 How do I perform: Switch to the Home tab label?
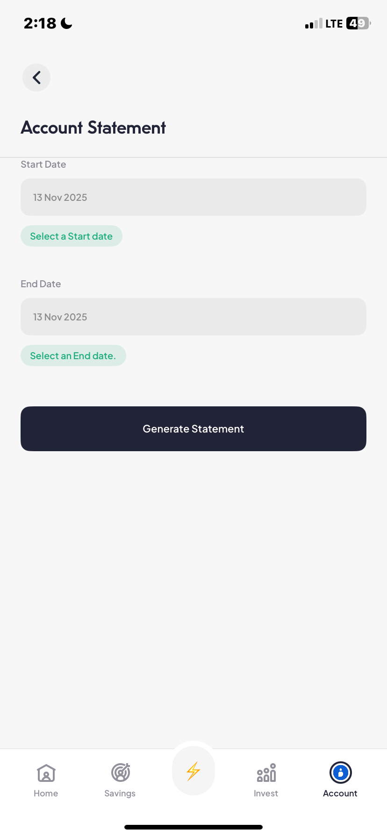point(46,794)
